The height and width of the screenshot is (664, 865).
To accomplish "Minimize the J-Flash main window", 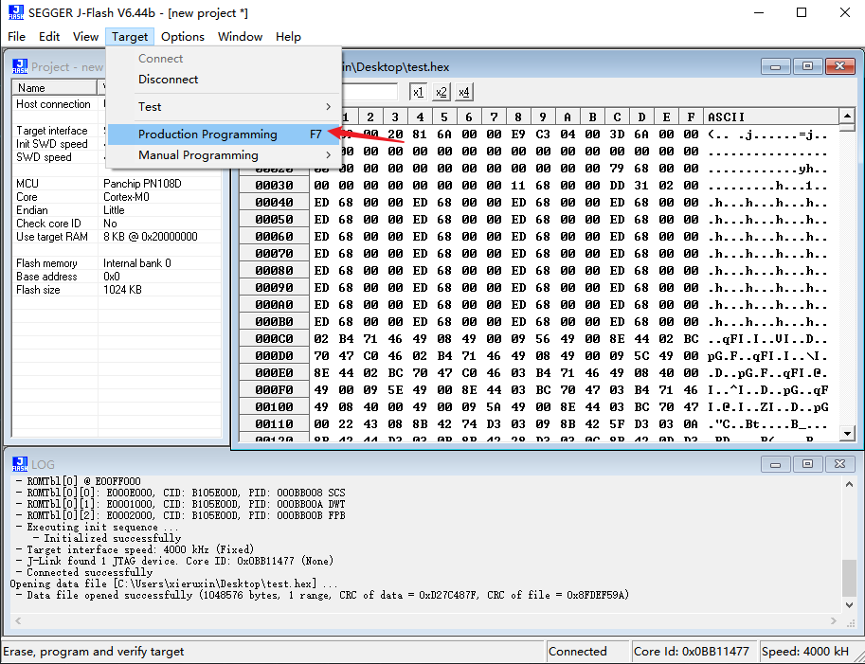I will (x=759, y=12).
